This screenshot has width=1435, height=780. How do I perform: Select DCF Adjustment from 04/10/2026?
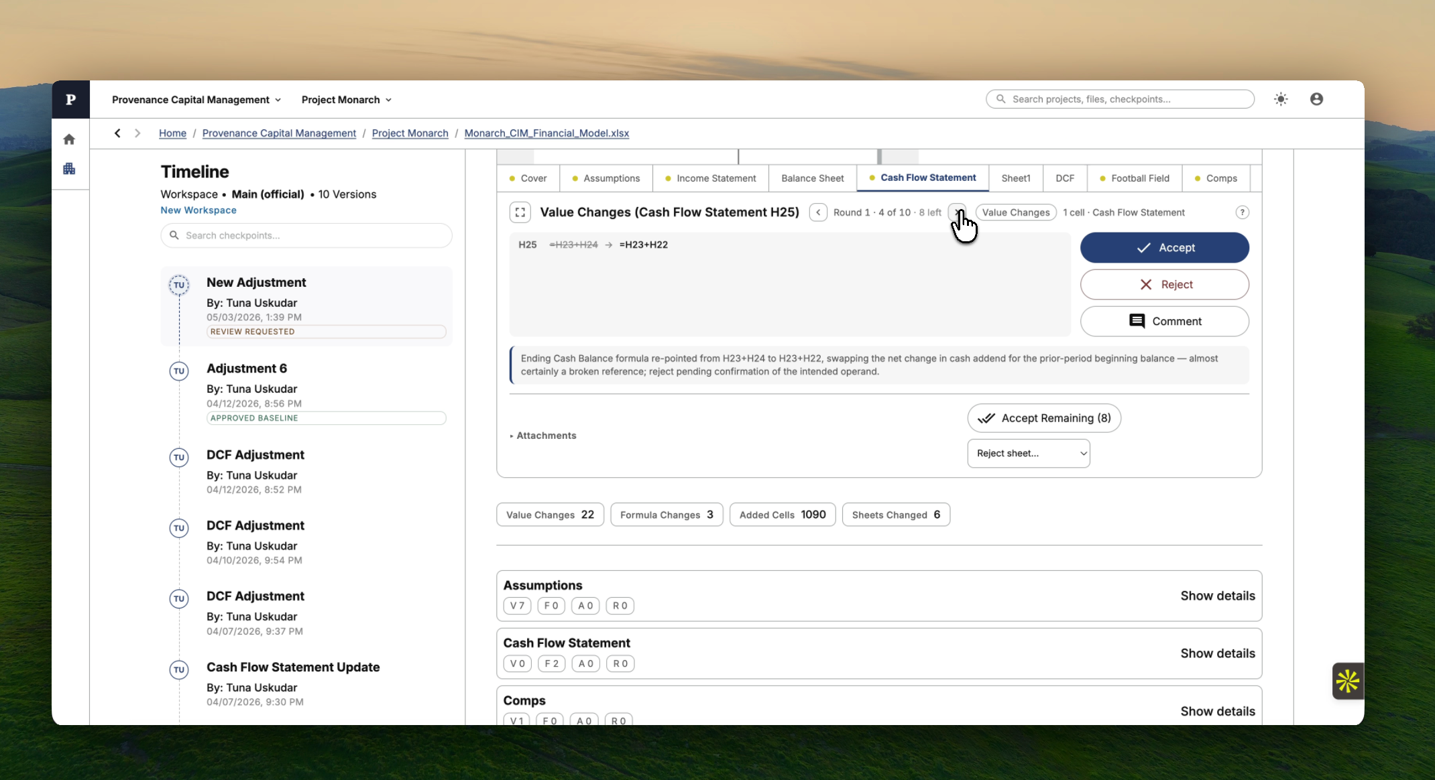pos(306,542)
